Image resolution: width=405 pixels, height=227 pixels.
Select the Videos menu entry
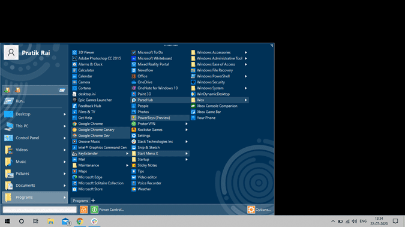click(x=35, y=150)
